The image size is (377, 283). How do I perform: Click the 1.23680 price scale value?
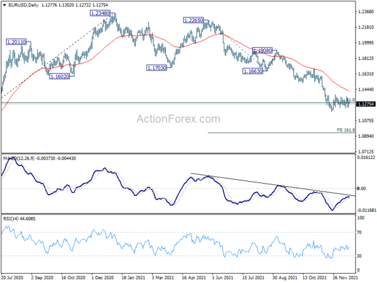click(366, 11)
